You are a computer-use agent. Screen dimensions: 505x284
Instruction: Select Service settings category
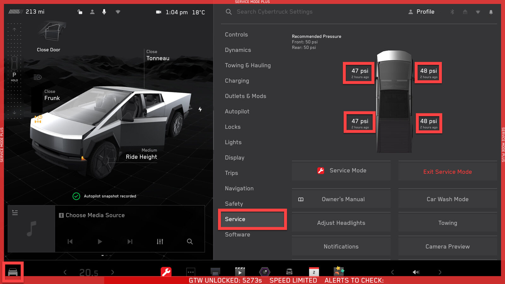pos(252,219)
